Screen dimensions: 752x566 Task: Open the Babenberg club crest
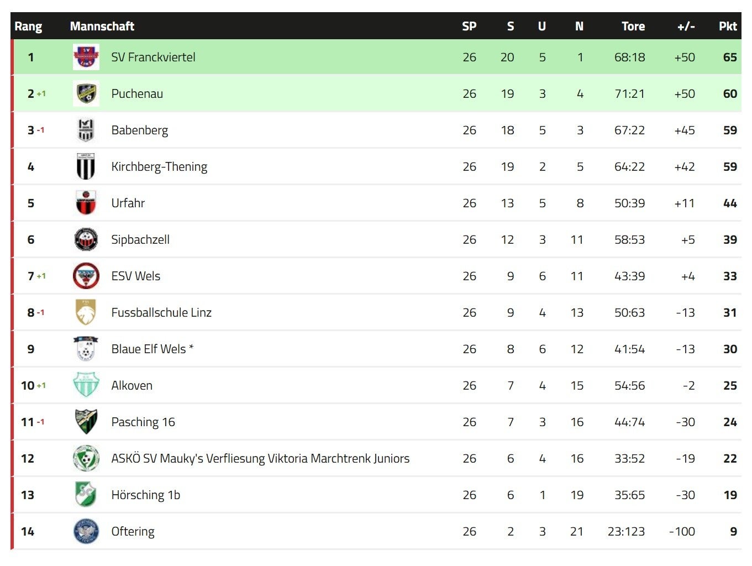pos(86,130)
